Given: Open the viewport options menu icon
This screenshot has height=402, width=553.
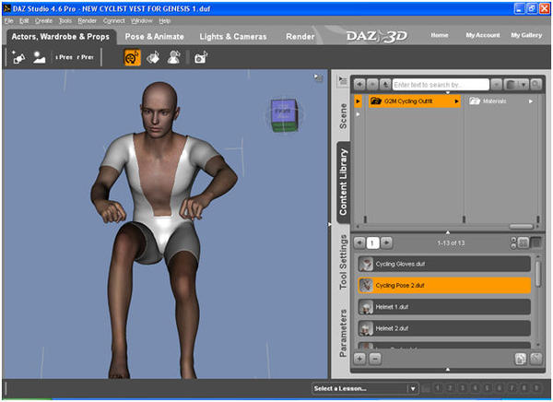Looking at the screenshot, I should (x=319, y=77).
